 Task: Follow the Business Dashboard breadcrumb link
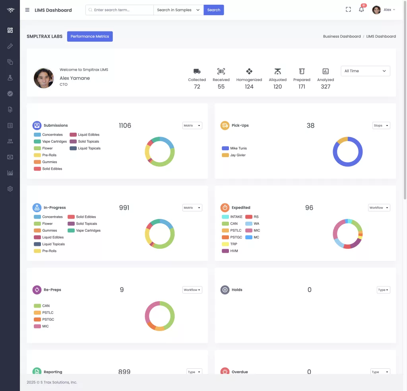pyautogui.click(x=342, y=36)
